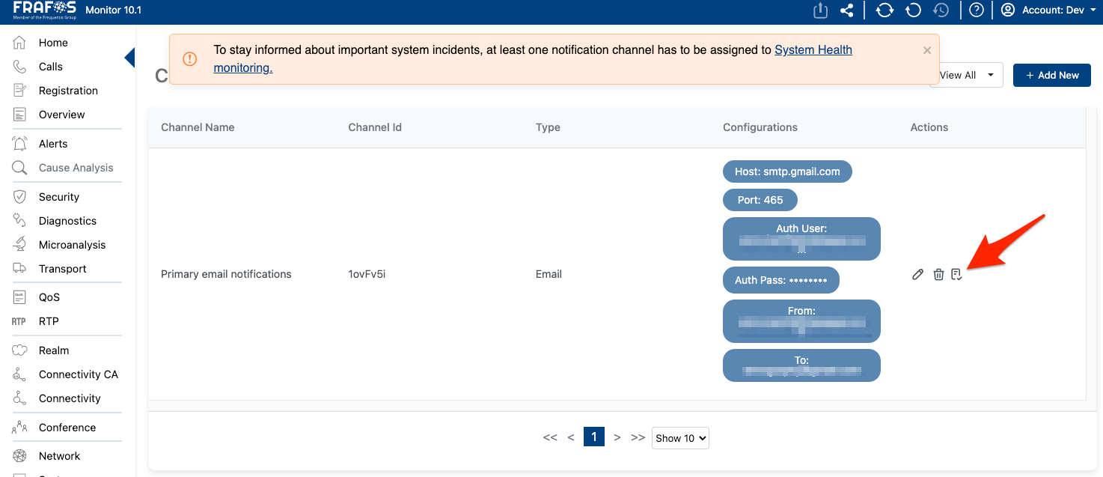Select Cause Analysis menu item
The image size is (1103, 477).
pos(76,168)
